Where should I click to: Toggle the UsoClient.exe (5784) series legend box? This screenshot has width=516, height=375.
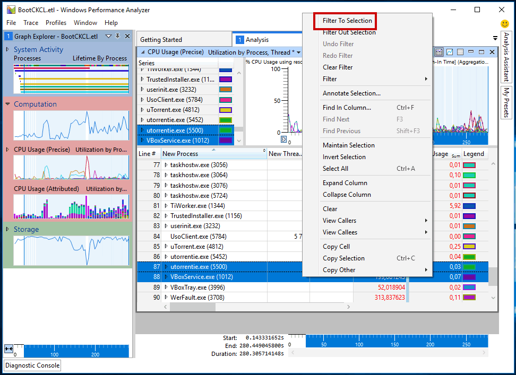pyautogui.click(x=226, y=100)
